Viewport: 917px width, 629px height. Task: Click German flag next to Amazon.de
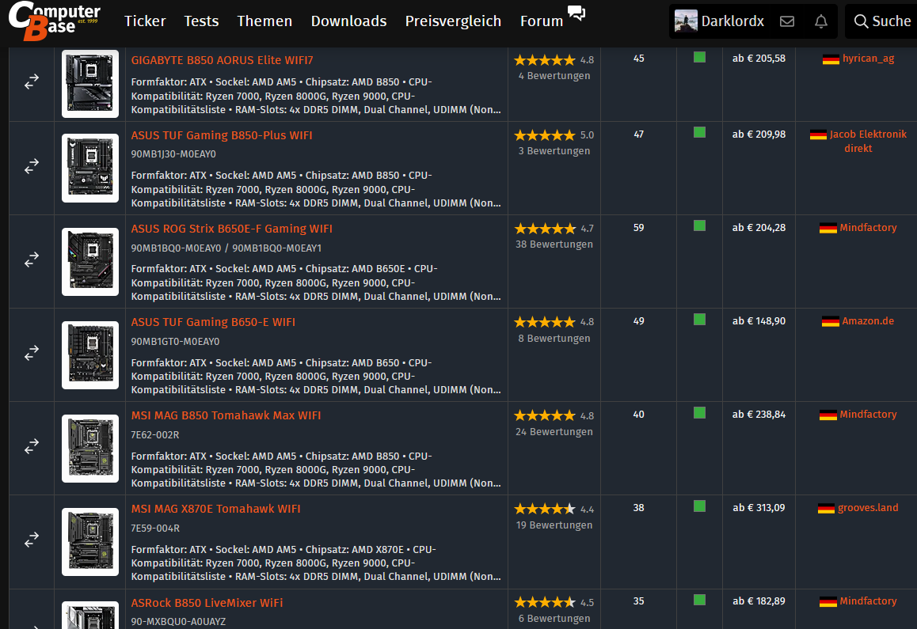point(831,321)
